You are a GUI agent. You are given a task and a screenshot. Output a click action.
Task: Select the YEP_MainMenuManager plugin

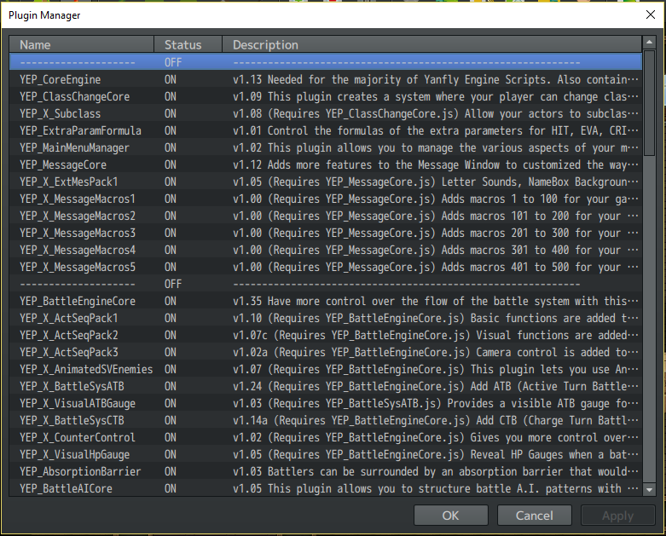(326, 147)
